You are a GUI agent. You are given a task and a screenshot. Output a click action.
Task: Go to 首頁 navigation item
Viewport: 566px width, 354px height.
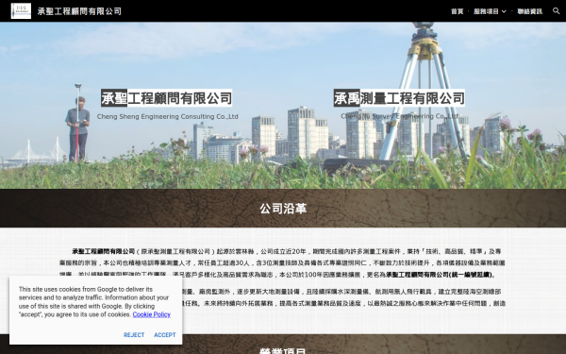coord(457,11)
